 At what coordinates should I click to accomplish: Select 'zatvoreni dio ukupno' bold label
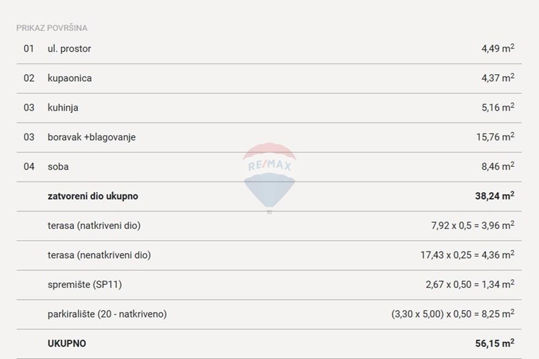[x=93, y=196]
